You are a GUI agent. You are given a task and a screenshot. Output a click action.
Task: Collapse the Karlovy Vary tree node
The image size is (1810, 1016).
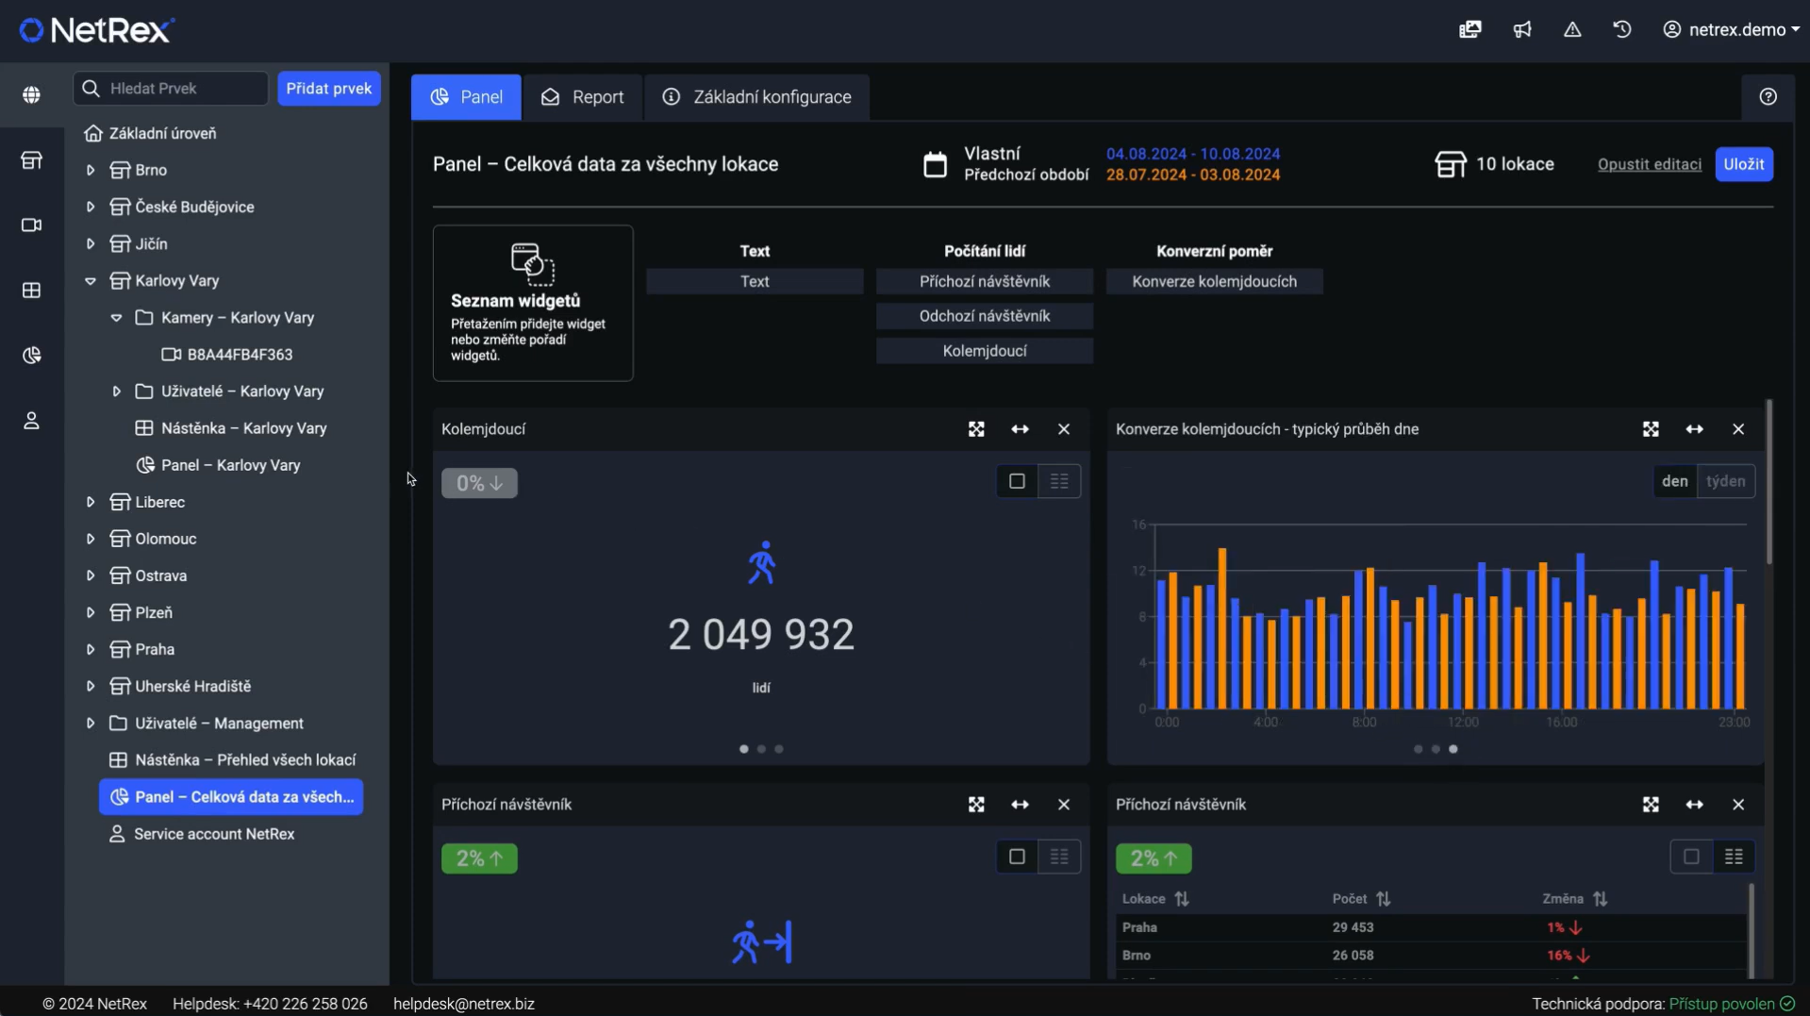(x=91, y=281)
